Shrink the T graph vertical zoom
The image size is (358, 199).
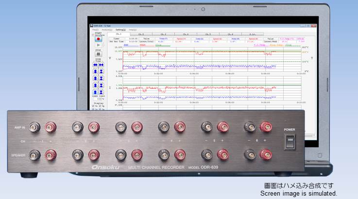coord(101,92)
